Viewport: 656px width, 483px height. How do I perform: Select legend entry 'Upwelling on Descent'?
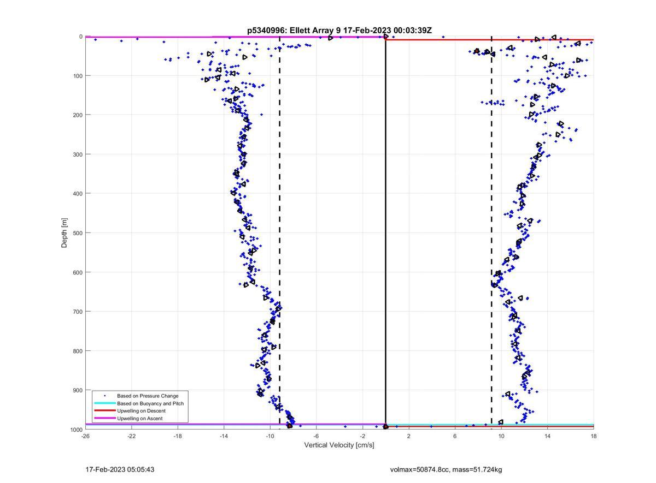(x=141, y=411)
